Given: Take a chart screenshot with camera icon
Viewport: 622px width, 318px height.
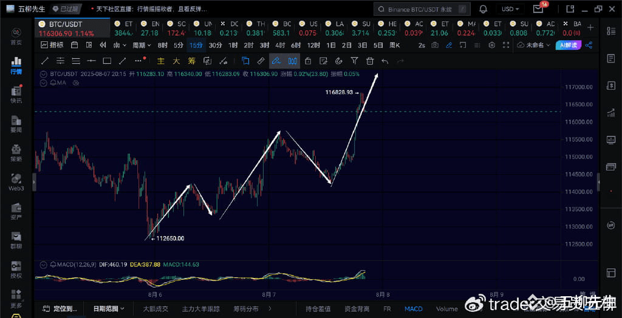Looking at the screenshot, I should click(435, 45).
